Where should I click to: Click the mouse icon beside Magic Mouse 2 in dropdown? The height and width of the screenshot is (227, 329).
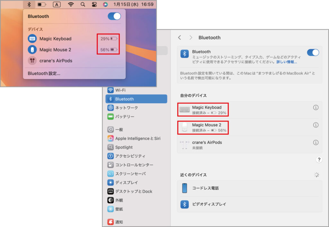(x=32, y=50)
